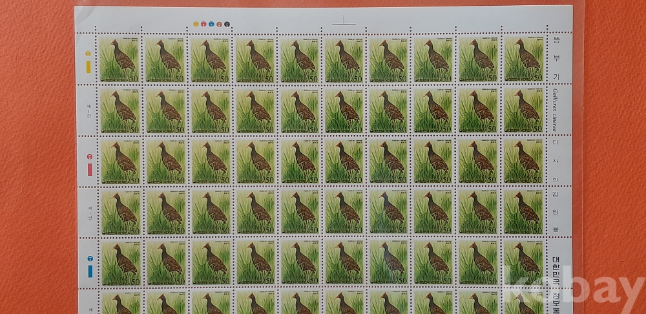Screen dimensions: 646x314
Task: Click the '대한민국' text in the right margin
Action: click(555, 271)
